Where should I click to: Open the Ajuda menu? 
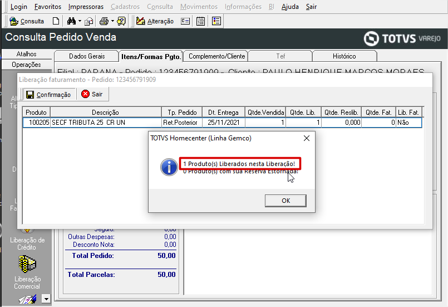(x=290, y=7)
